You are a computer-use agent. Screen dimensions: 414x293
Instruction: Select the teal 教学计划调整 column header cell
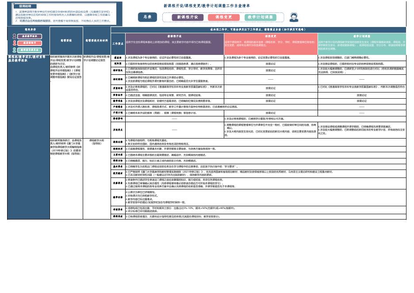[x=361, y=43]
